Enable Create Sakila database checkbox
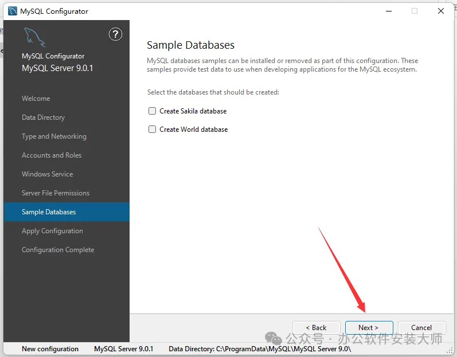 152,111
